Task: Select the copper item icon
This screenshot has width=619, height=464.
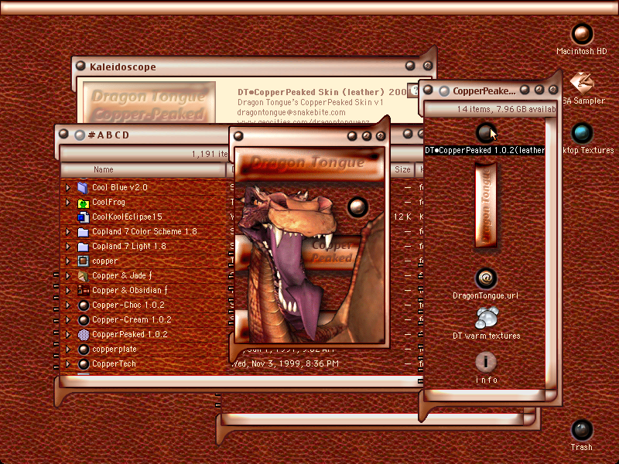Action: pos(83,261)
